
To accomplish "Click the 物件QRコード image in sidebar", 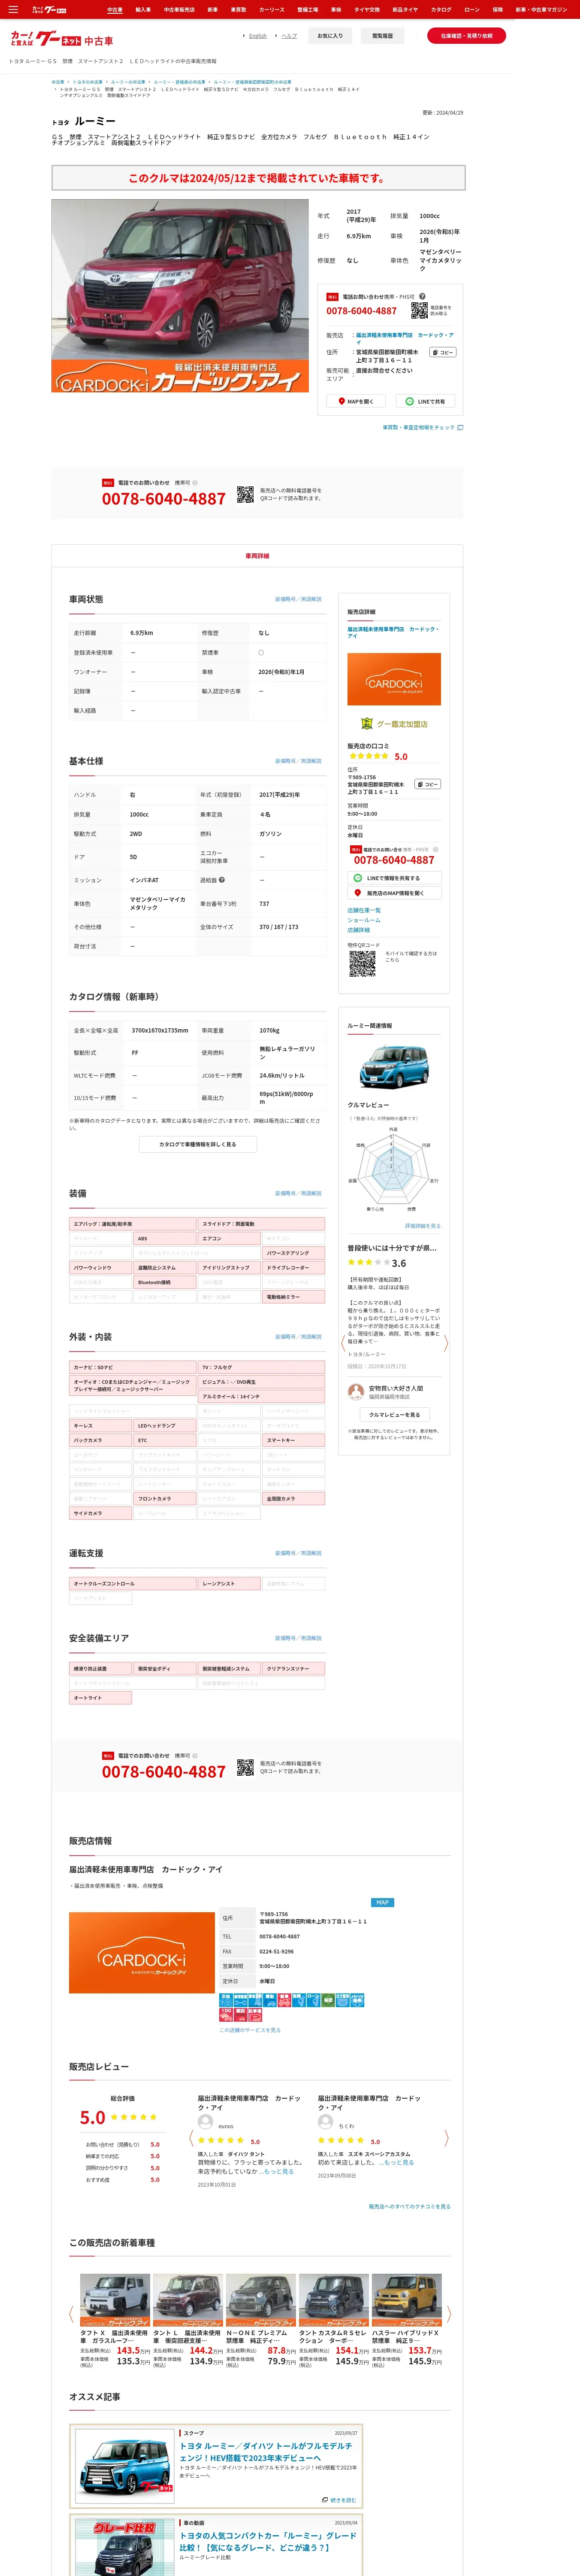I will click(x=362, y=963).
